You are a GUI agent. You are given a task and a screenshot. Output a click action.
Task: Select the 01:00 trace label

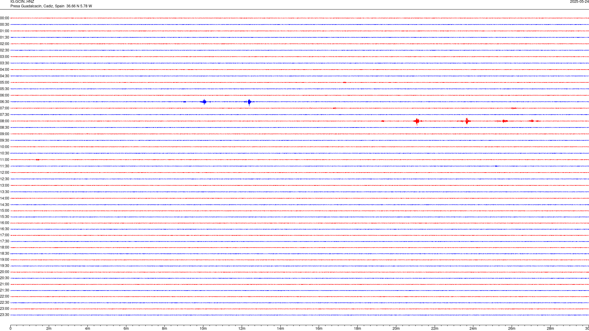click(5, 31)
